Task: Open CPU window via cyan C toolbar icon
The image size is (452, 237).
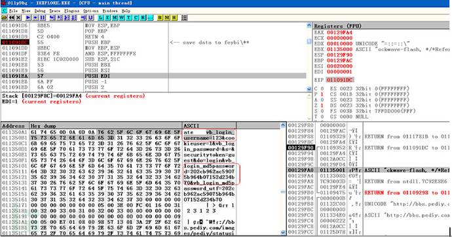Action: point(136,18)
